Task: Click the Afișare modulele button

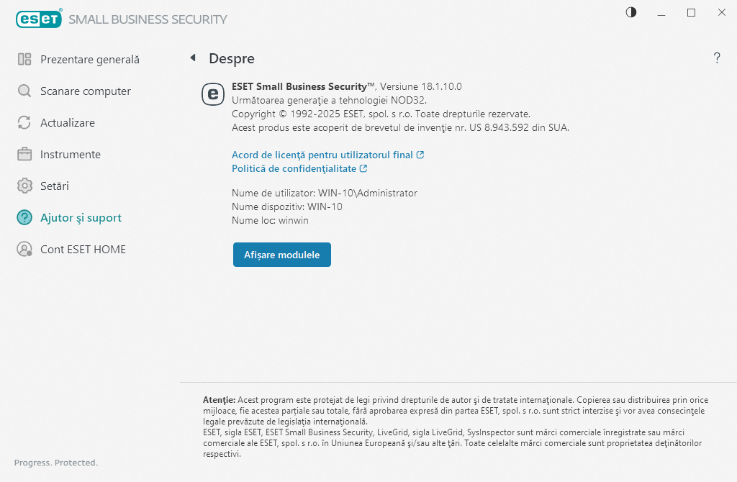Action: pos(282,255)
